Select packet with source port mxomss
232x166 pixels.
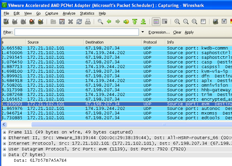(117, 113)
